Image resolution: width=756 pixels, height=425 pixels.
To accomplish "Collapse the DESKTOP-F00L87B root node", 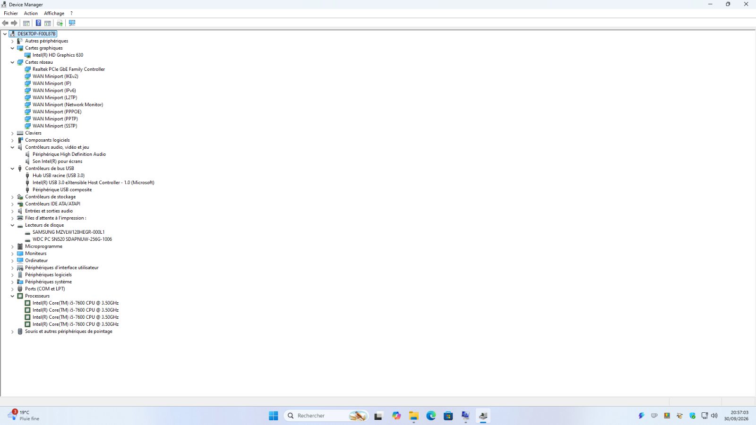I will click(x=5, y=34).
